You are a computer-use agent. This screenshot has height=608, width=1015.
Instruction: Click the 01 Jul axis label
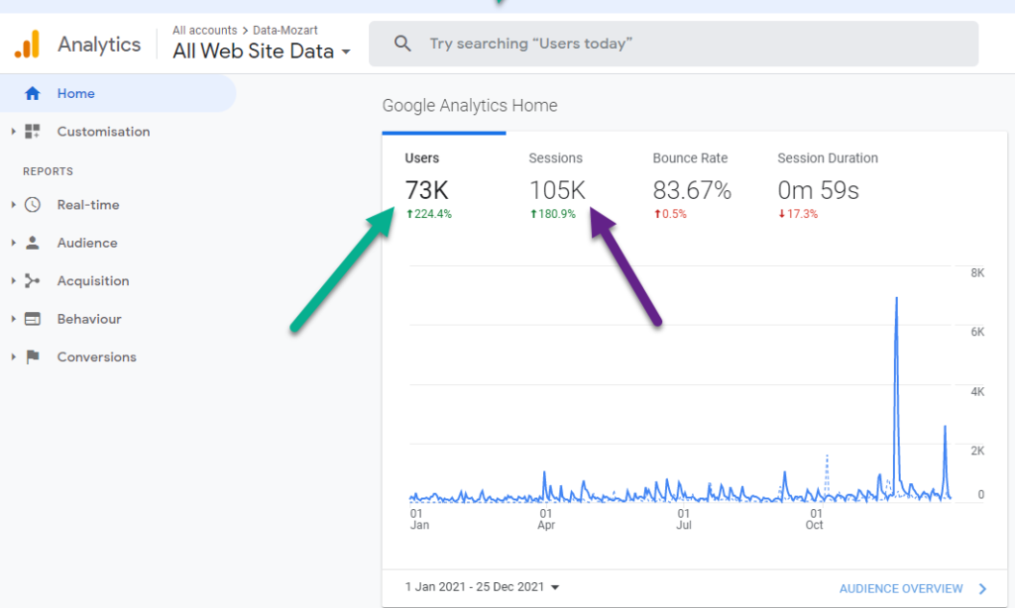(684, 520)
